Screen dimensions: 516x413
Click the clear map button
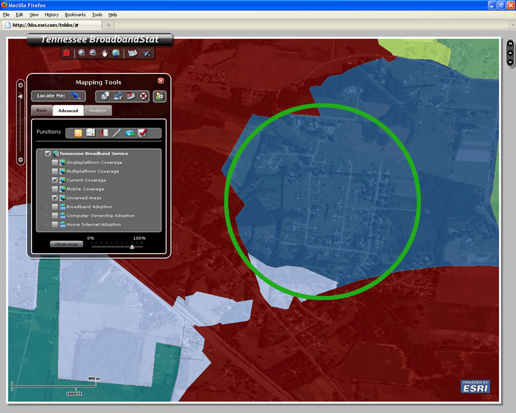(x=67, y=244)
